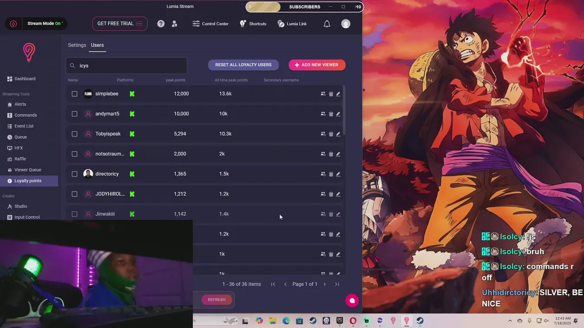Open merge users icon for simplebee
Screen dimensions: 584x328
pos(323,94)
